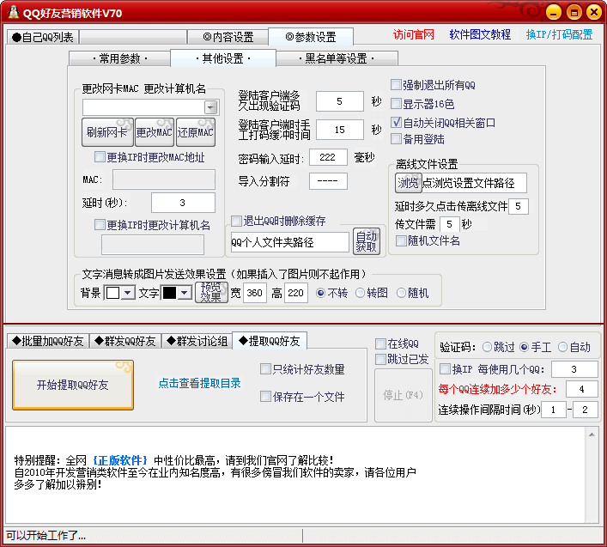Maximize the QQ好友营销软件 window
Image resolution: width=607 pixels, height=547 pixels.
574,12
